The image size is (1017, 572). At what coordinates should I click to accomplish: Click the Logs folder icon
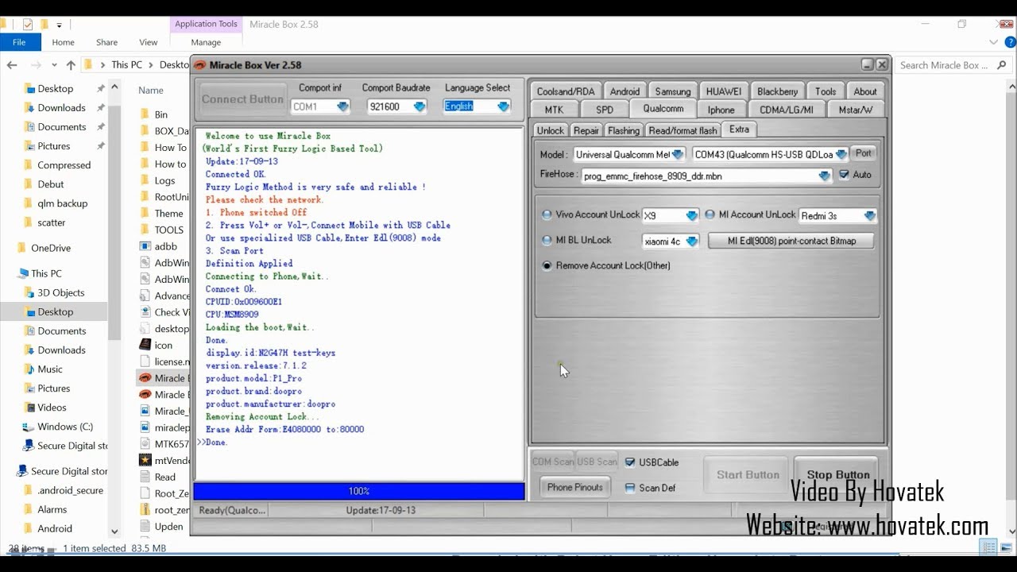tap(145, 180)
